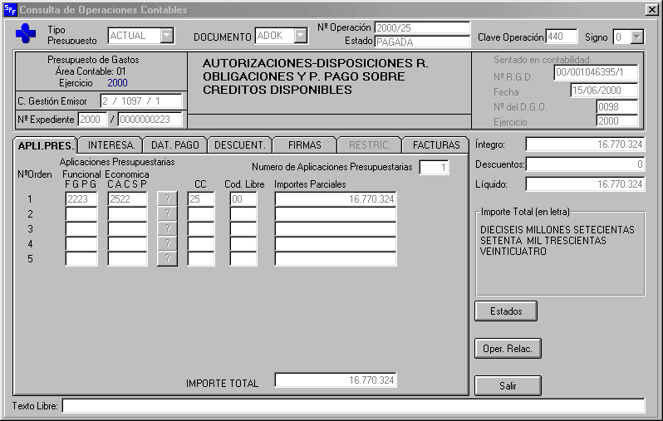
Task: Click the question mark button in row 4
Action: [167, 243]
